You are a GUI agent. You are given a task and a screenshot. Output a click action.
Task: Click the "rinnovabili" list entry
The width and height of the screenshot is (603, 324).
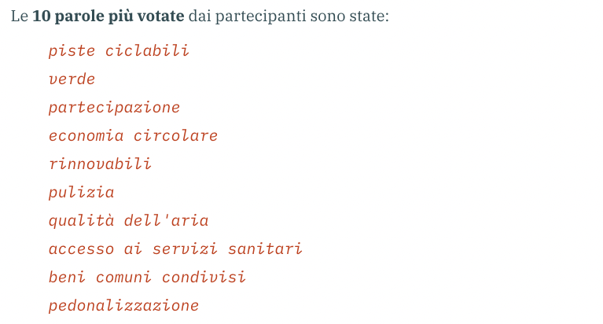[100, 164]
